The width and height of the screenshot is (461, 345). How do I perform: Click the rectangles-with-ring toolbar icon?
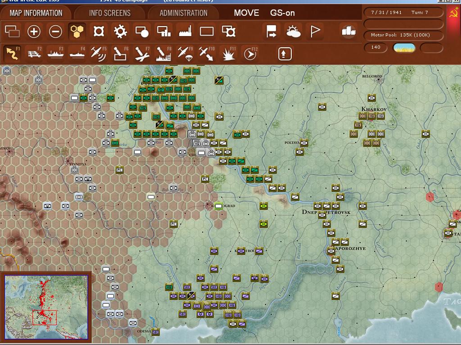coord(228,31)
